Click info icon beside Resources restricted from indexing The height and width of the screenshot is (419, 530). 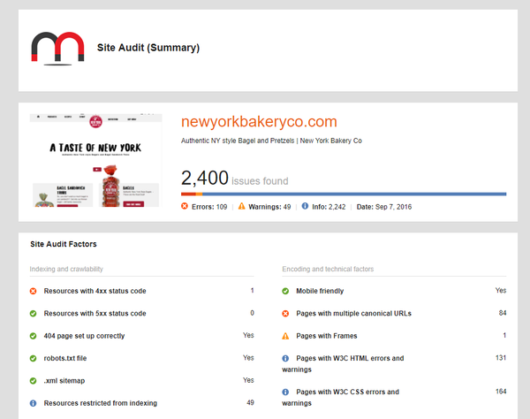[x=34, y=403]
